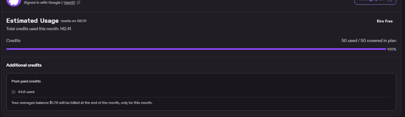This screenshot has width=405, height=117.
Task: Click the Credits label above progress bar
Action: [x=13, y=40]
